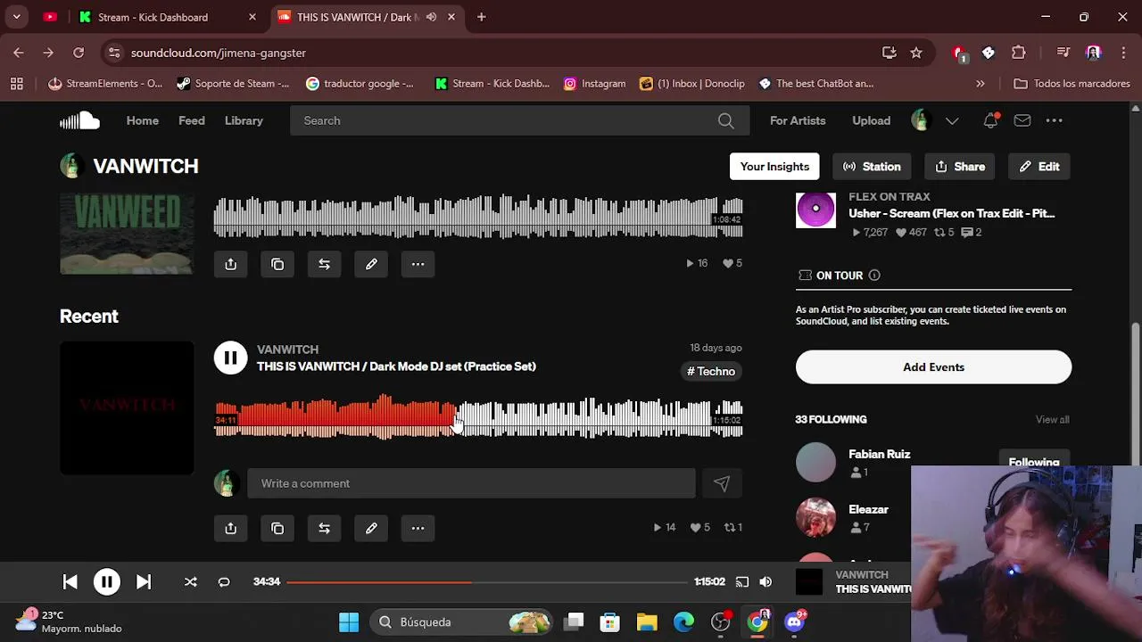Click the search magnifier icon
Screen dimensions: 1142x642
[726, 120]
